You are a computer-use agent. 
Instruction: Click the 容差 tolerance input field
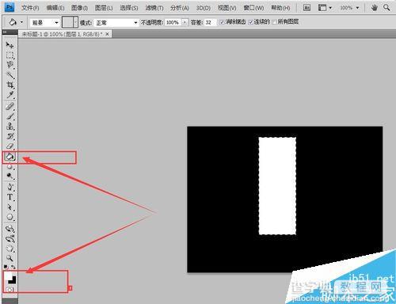[210, 22]
